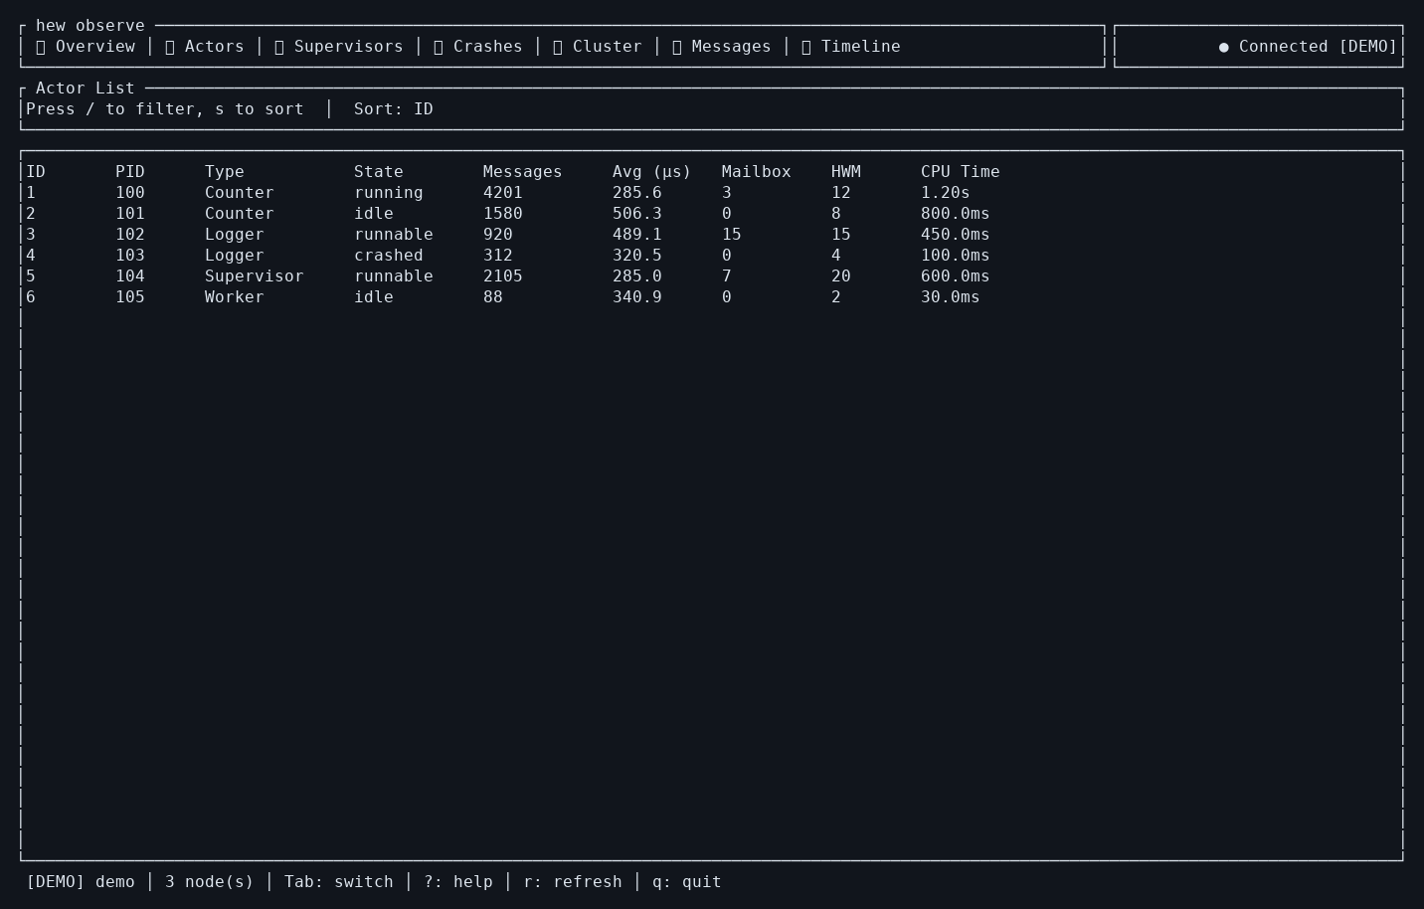Click average value '340.9'

(x=637, y=297)
